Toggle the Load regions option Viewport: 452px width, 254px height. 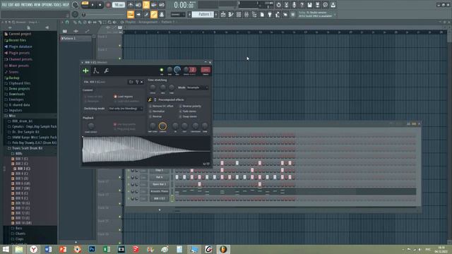[x=115, y=97]
